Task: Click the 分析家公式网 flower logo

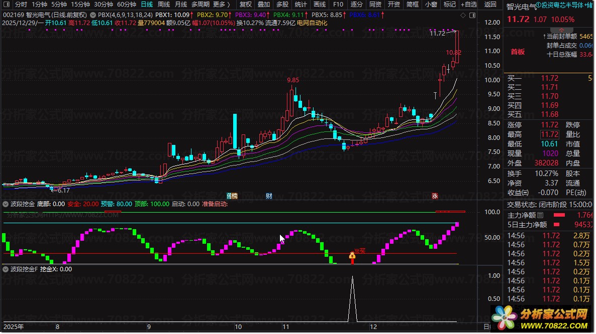Action: [x=505, y=318]
